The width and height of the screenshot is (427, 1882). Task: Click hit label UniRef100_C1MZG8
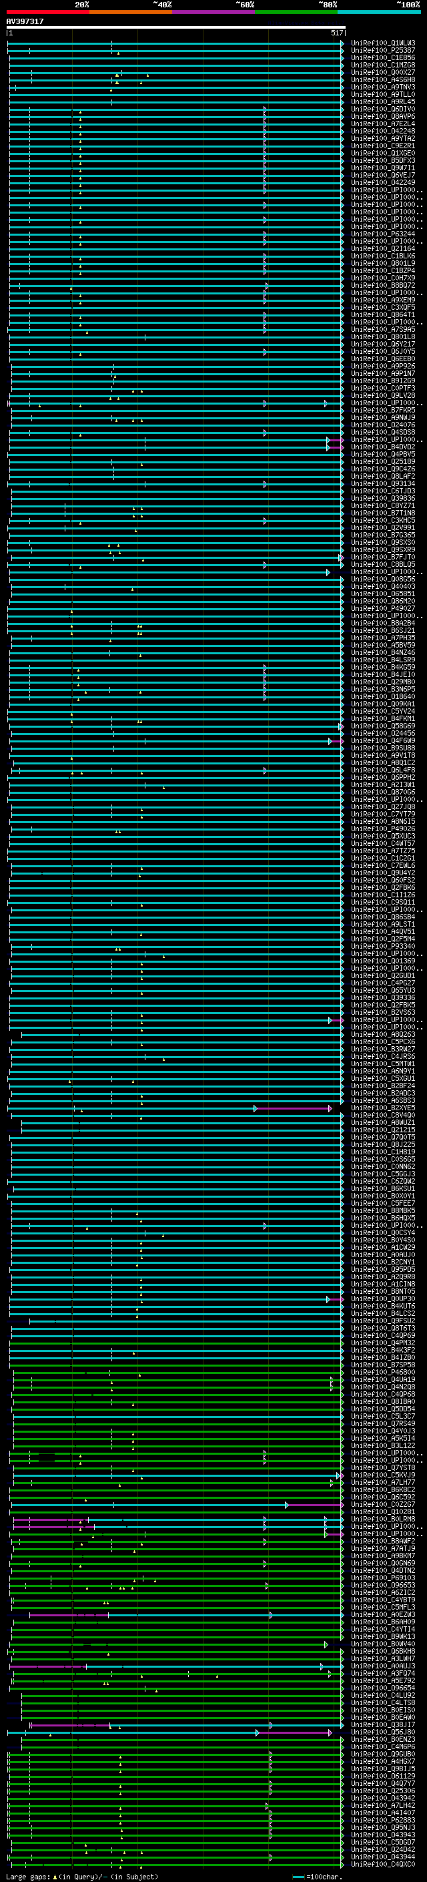click(x=383, y=65)
